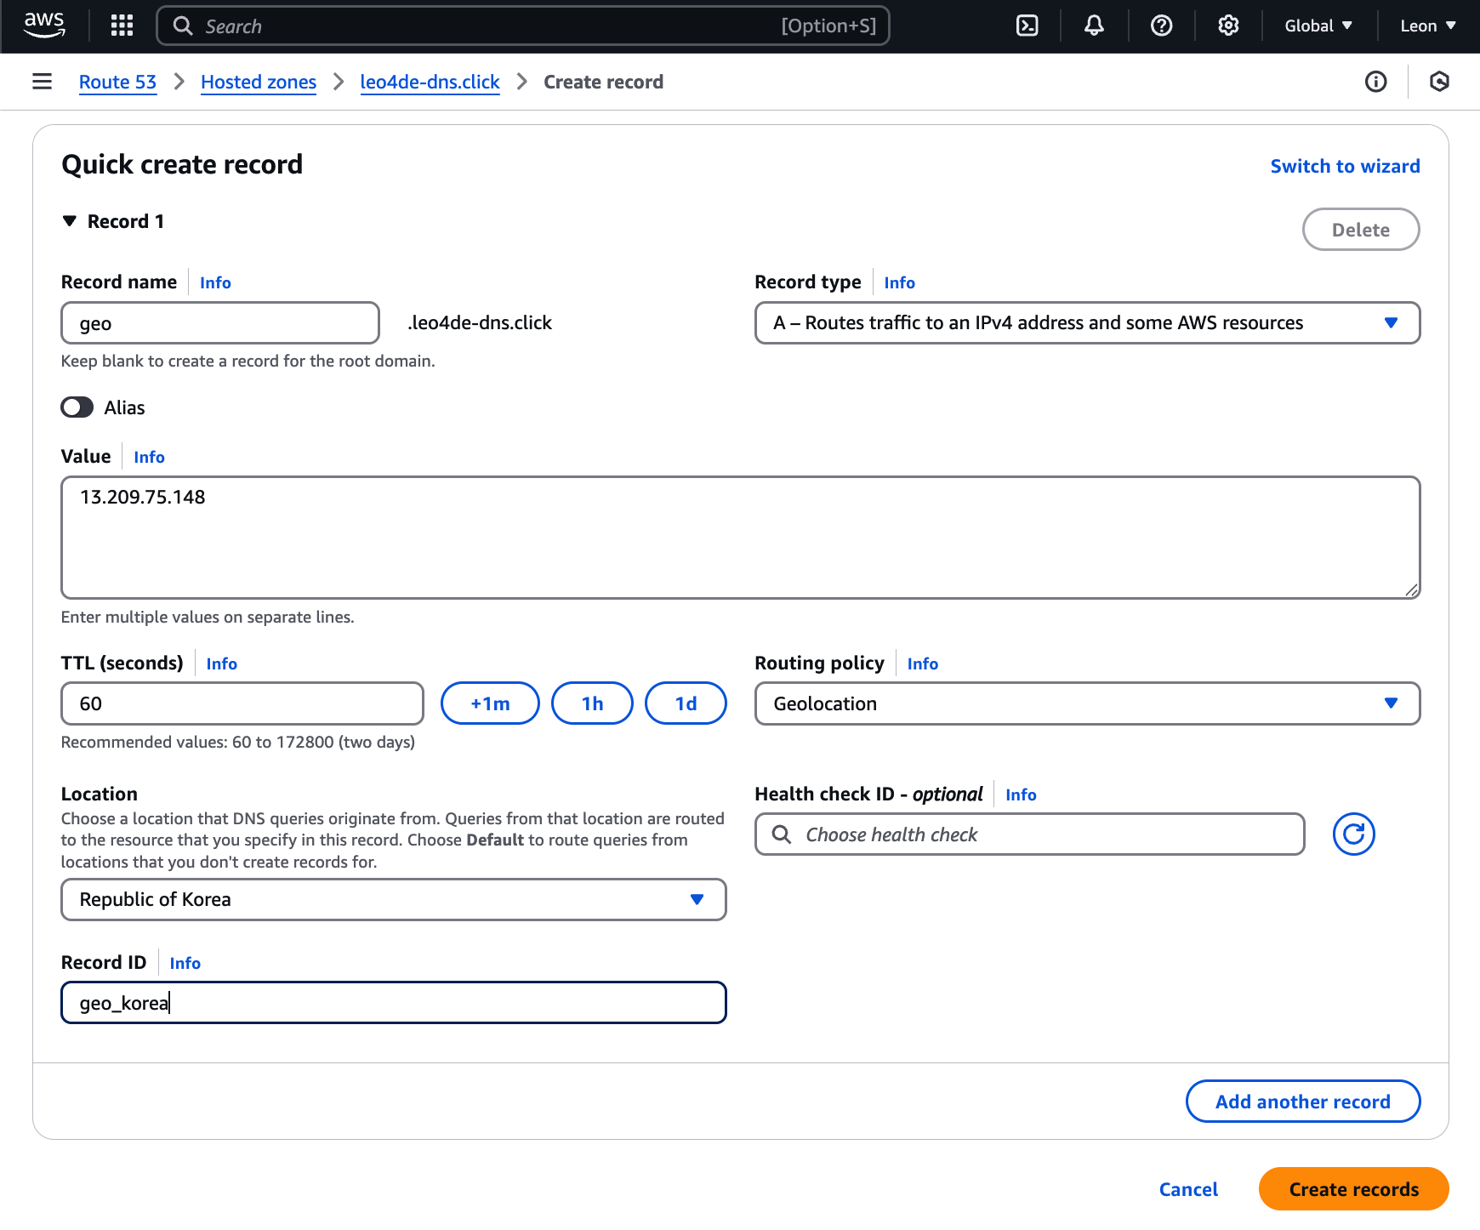
Task: Open the info panel icon
Action: [1375, 82]
